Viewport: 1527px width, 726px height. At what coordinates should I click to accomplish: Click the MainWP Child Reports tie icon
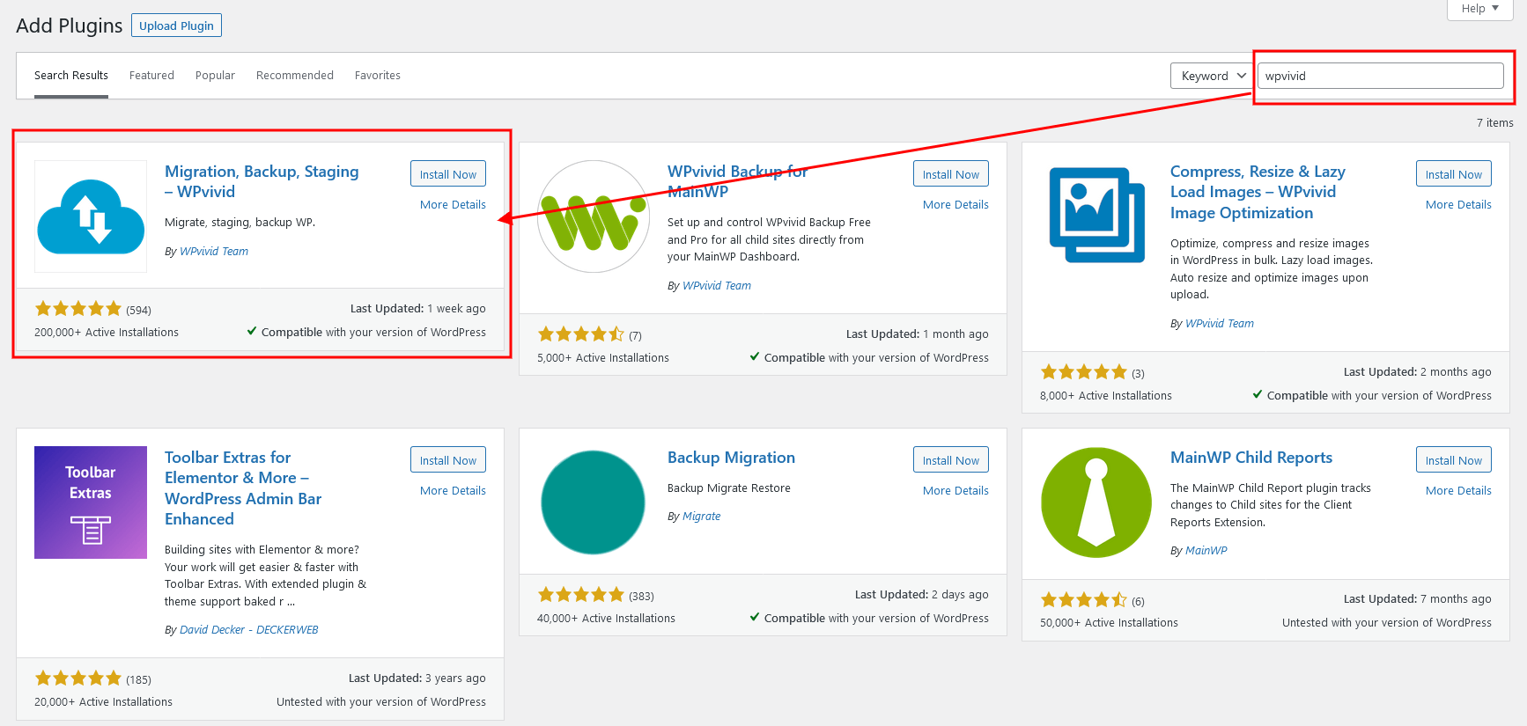coord(1096,502)
